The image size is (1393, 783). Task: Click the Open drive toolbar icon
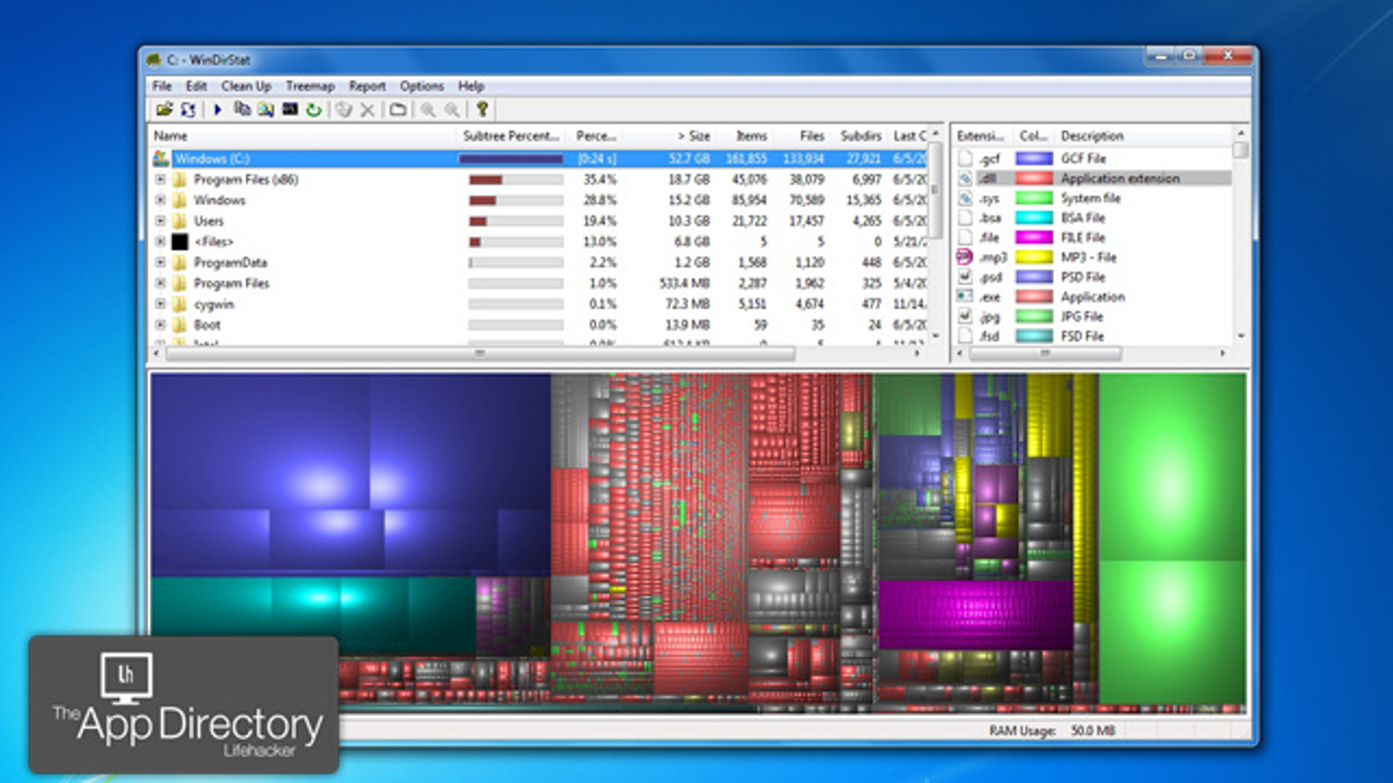pos(164,110)
